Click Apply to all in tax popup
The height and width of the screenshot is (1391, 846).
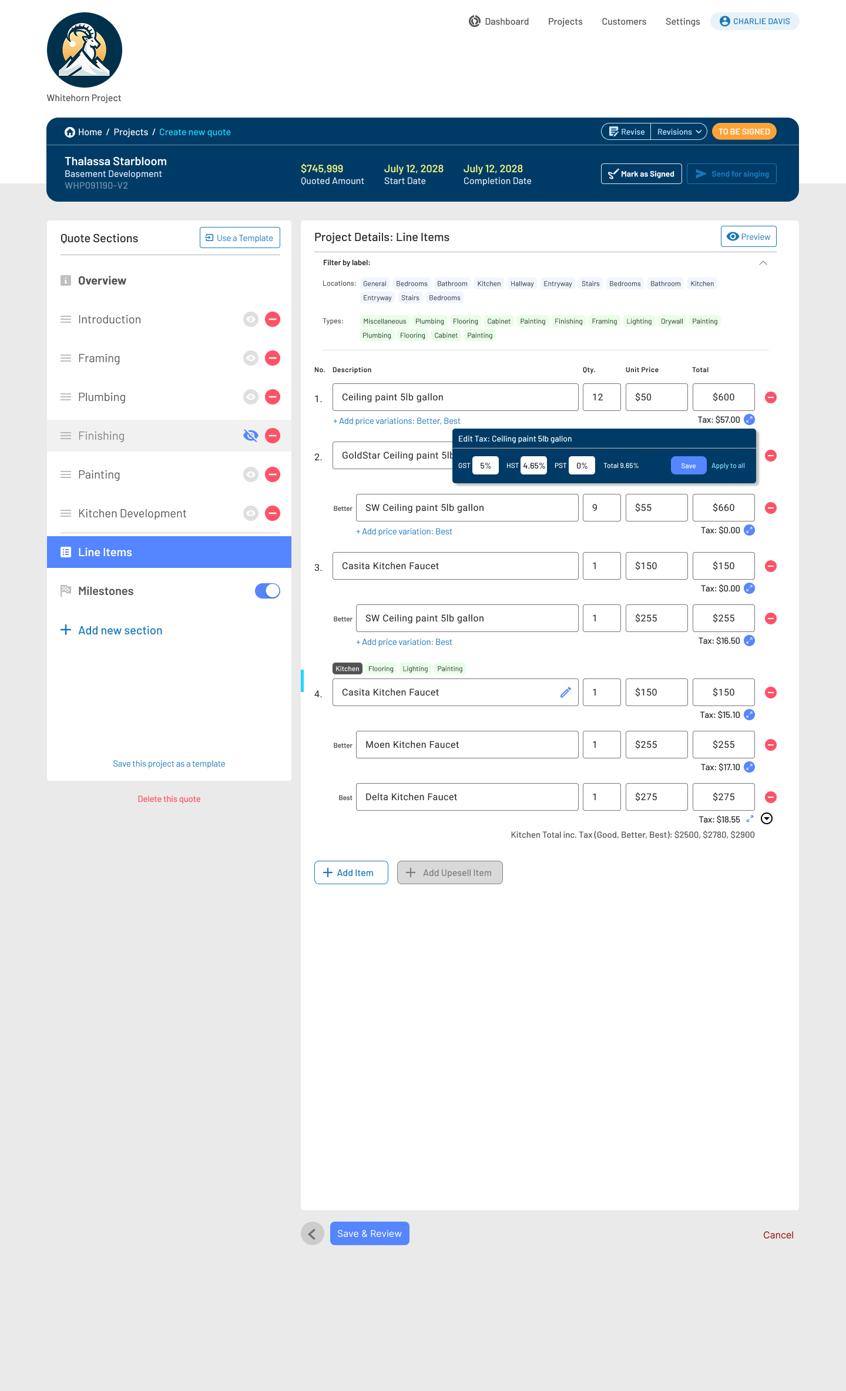click(728, 466)
